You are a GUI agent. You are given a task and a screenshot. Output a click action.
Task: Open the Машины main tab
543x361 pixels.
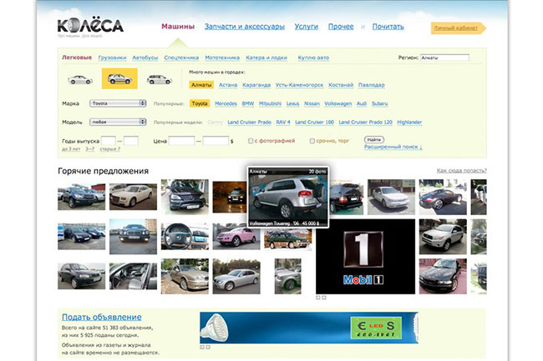pos(178,27)
